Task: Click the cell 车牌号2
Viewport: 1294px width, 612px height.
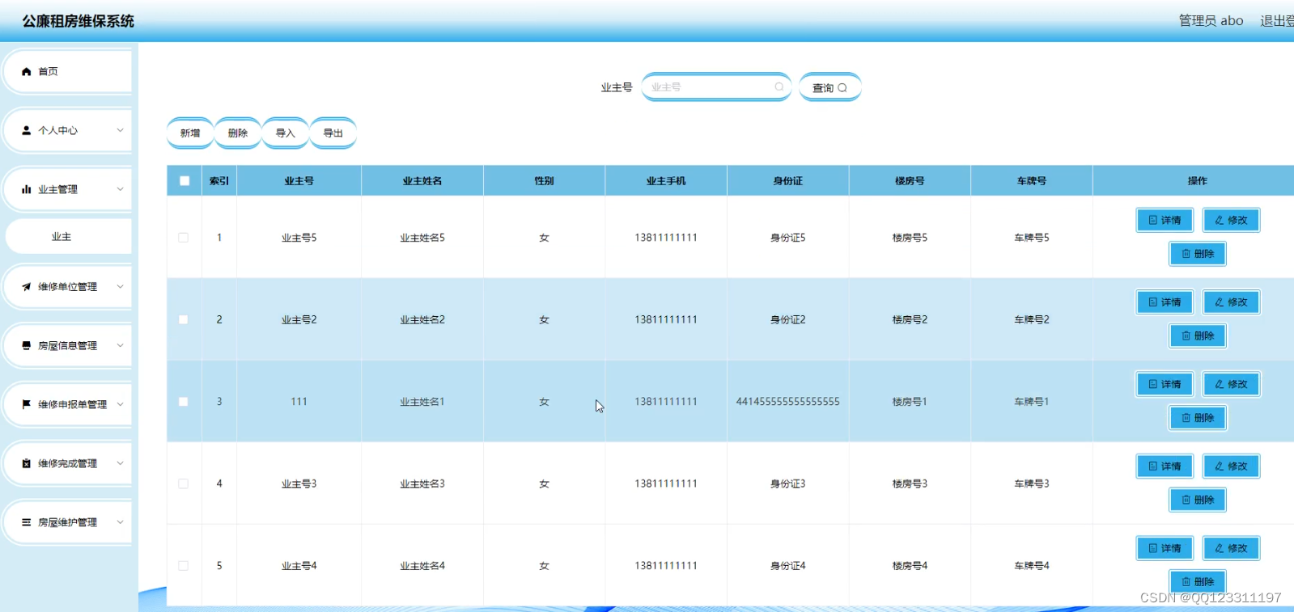Action: (x=1032, y=319)
